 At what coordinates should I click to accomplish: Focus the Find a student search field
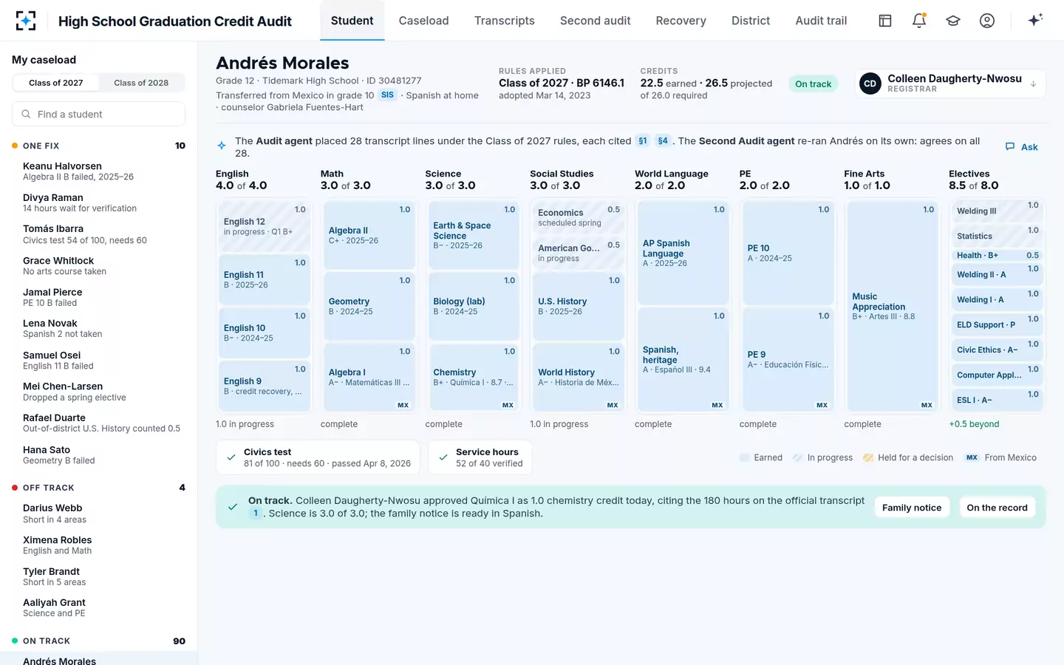click(x=98, y=114)
